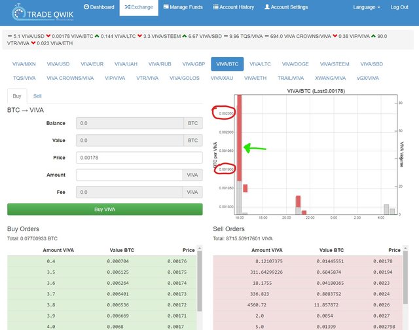Select the VIP/VIVA market
The image size is (419, 330).
coord(115,78)
